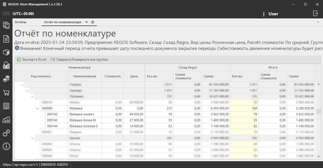Open the chart reports sidebar icon
Image resolution: width=323 pixels, height=168 pixels.
6,120
